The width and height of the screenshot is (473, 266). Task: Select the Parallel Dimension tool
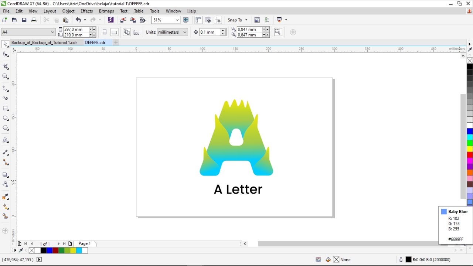pos(5,152)
